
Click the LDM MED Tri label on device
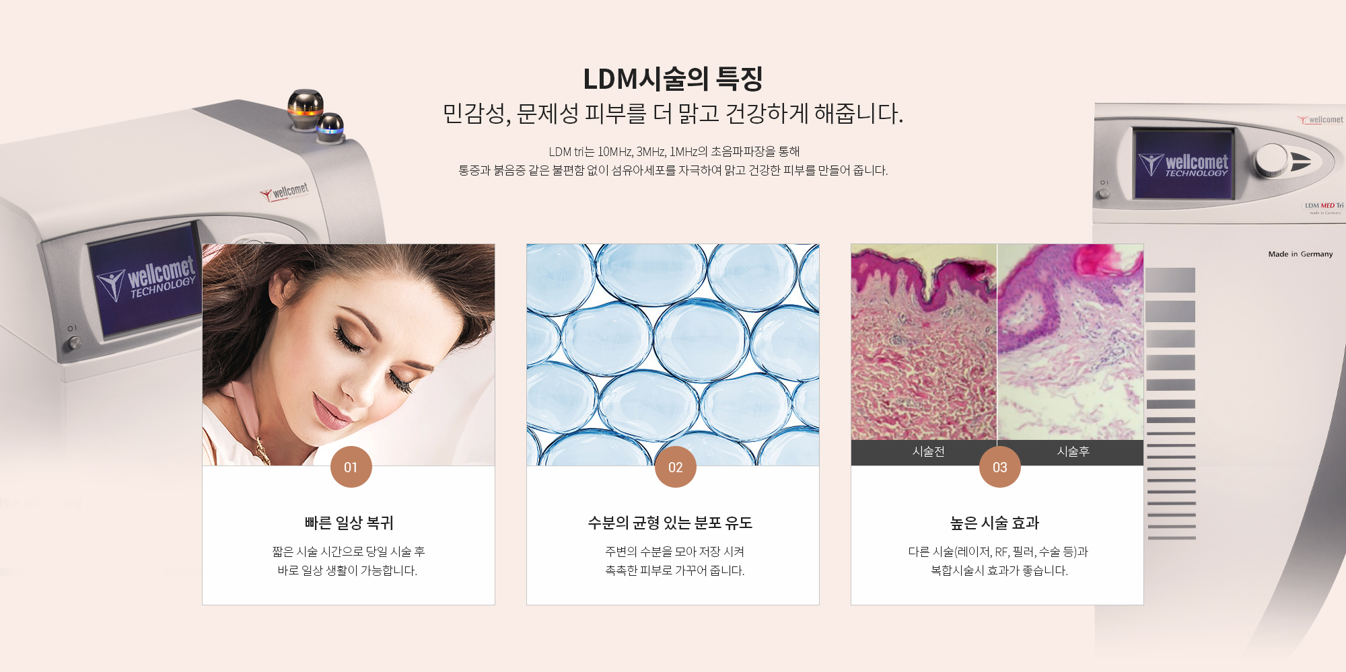click(x=1323, y=206)
